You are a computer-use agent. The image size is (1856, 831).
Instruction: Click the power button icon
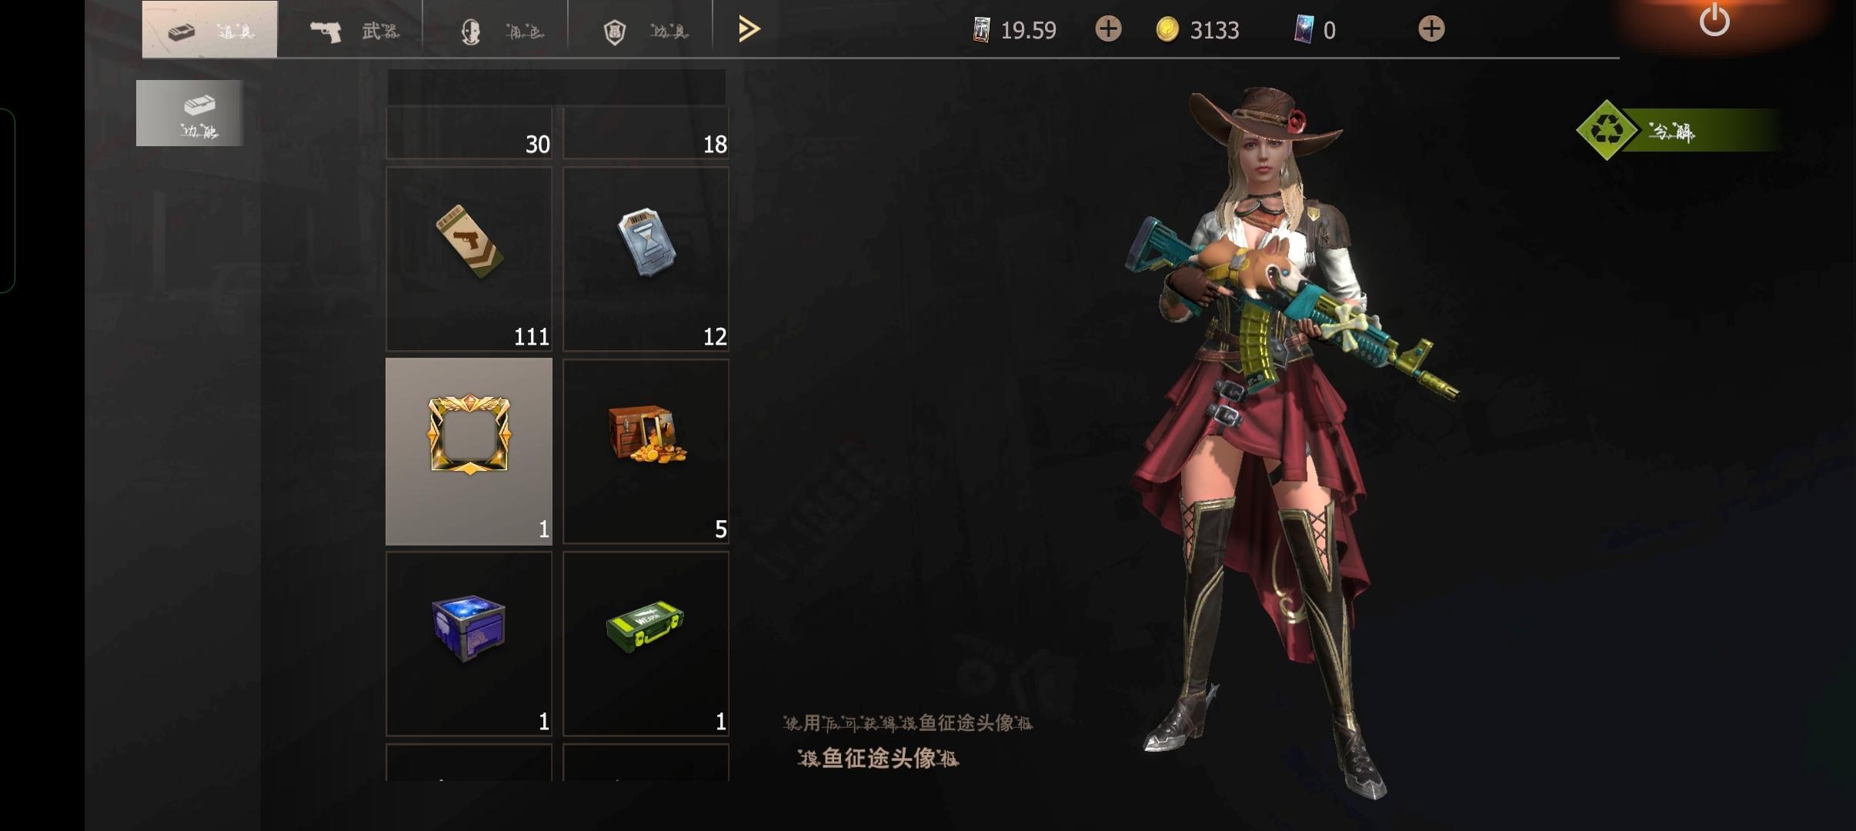(x=1714, y=21)
